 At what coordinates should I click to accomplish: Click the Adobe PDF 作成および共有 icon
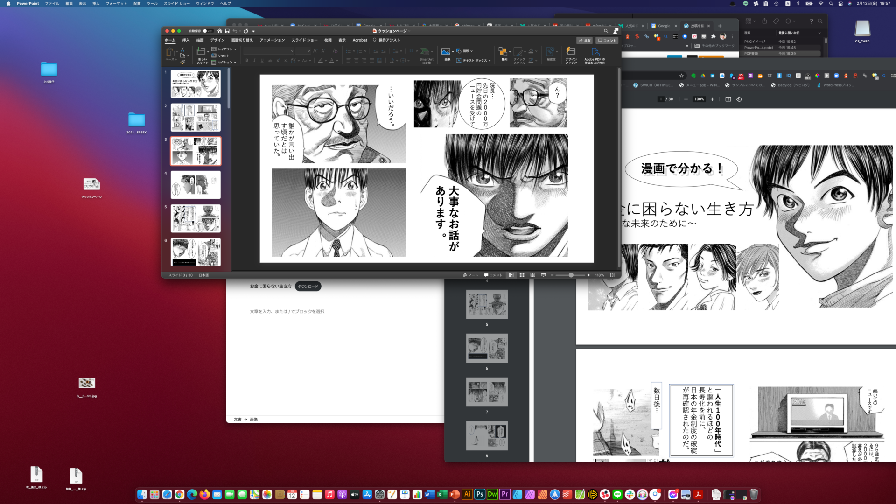tap(595, 51)
